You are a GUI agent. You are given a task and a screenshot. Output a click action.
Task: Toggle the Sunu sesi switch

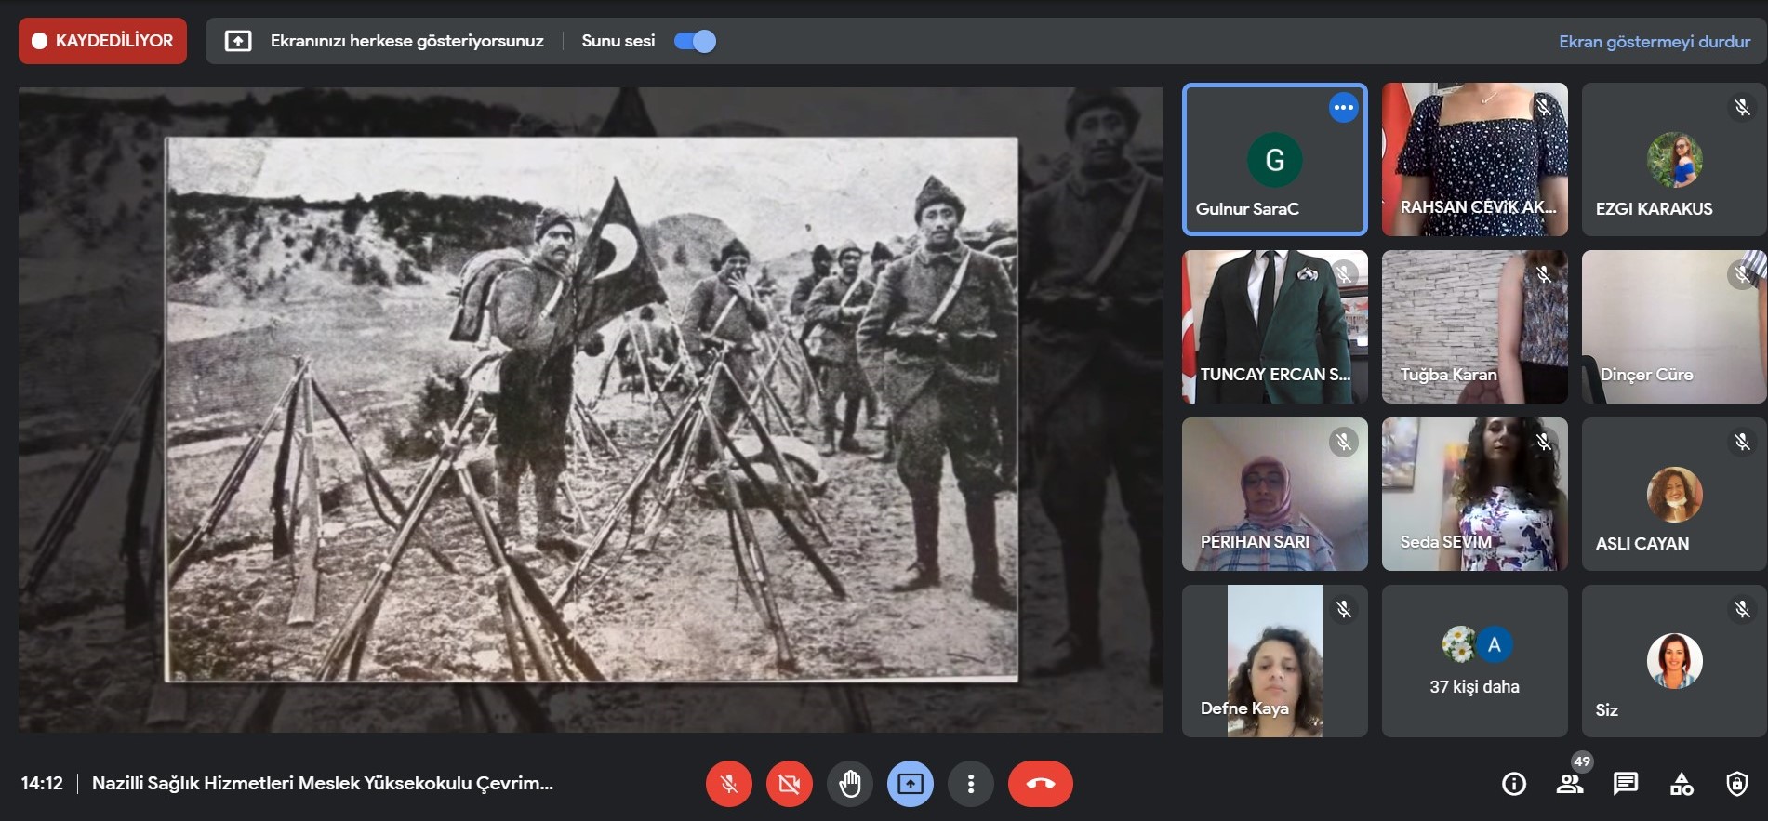695,41
